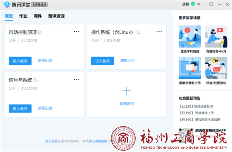Click the edit icon beside 自动控制原理

[x=40, y=32]
